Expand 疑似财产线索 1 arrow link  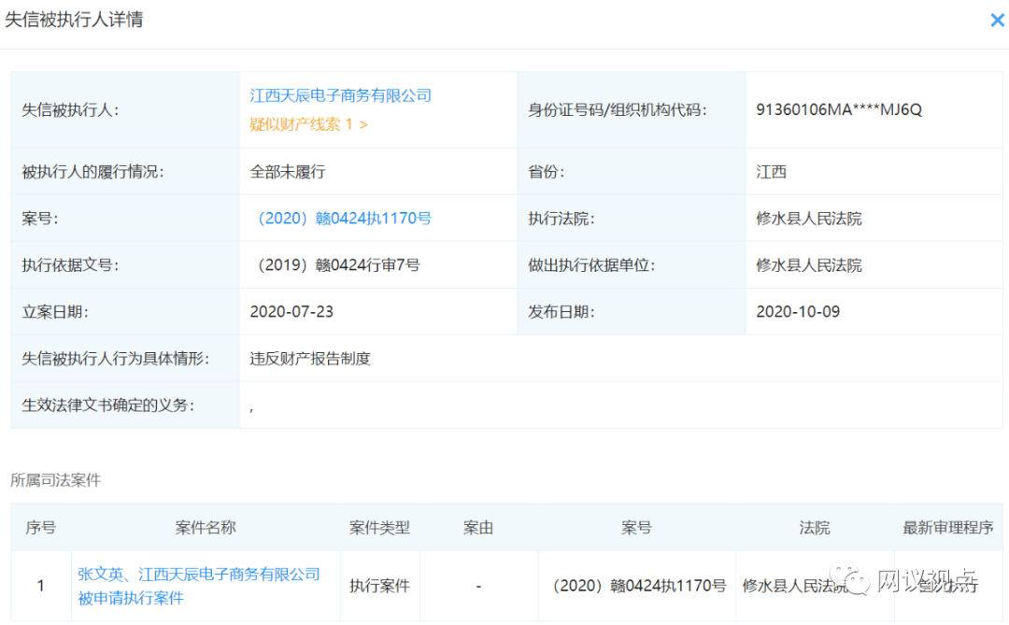309,124
